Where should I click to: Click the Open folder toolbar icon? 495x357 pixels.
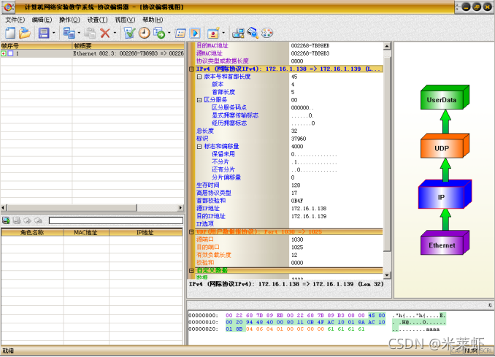(24, 33)
